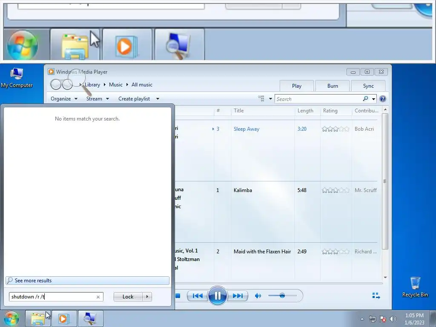Select Music in the breadcrumb

tap(116, 85)
